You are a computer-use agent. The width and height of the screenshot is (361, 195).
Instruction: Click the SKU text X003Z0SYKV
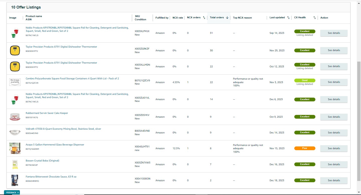point(142,115)
